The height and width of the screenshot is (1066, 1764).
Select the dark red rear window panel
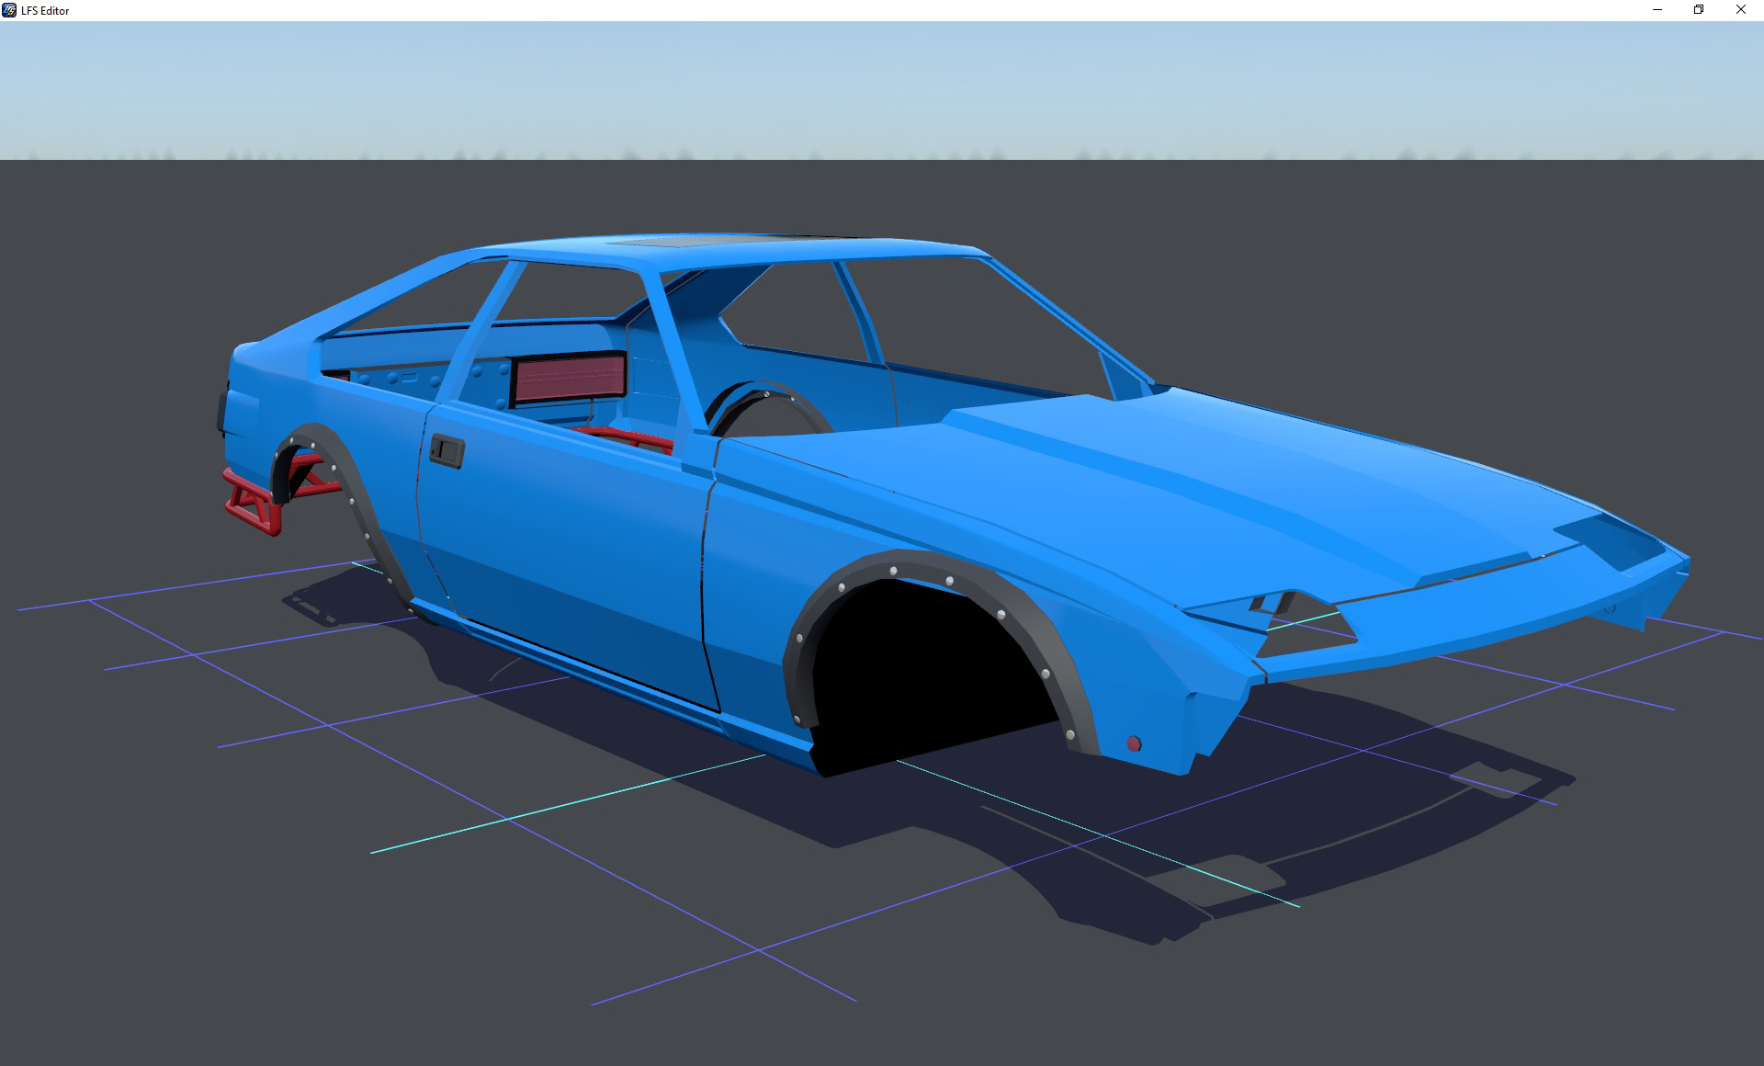click(568, 378)
